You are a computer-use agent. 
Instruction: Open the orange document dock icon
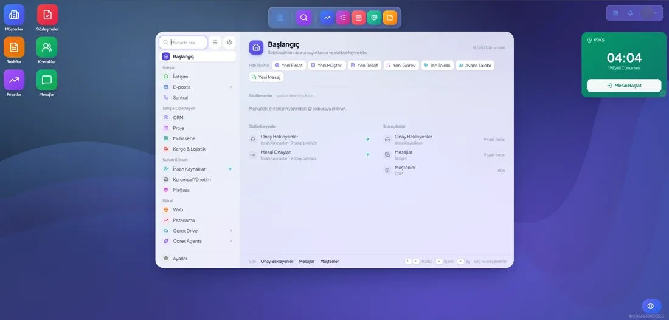(390, 18)
